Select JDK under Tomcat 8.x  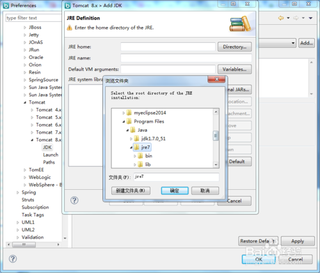[x=47, y=147]
